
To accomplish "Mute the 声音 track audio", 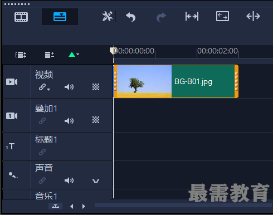I will point(69,180).
